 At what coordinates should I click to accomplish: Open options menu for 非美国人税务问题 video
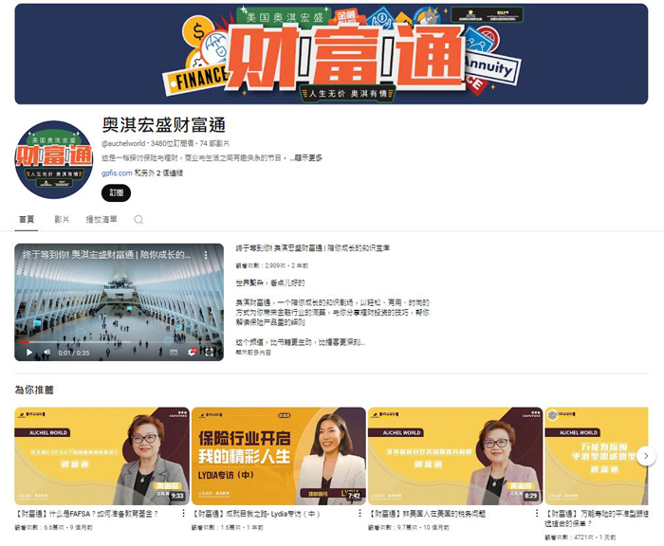[x=537, y=514]
